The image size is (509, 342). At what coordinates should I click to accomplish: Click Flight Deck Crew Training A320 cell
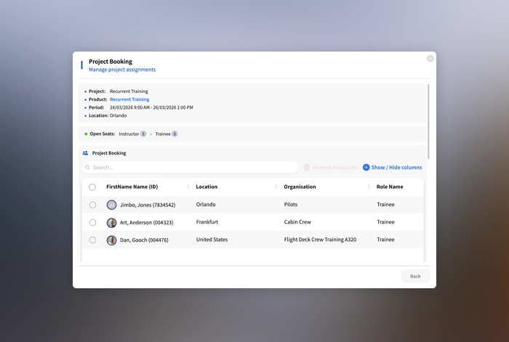pyautogui.click(x=320, y=239)
